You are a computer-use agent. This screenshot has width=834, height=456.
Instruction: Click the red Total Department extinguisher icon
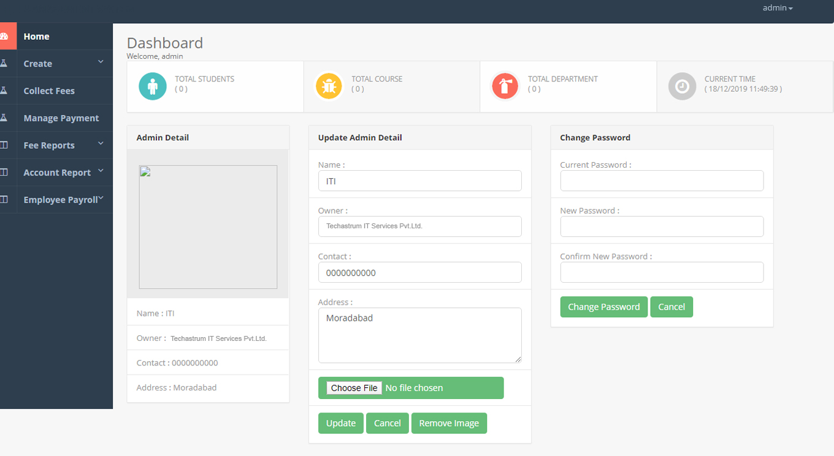pyautogui.click(x=505, y=86)
